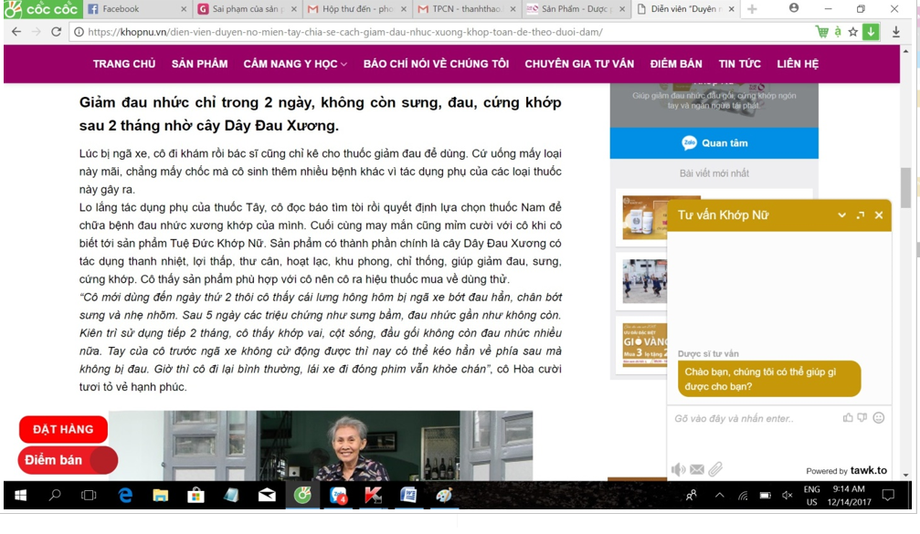Image resolution: width=920 pixels, height=534 pixels.
Task: Click the thumbs down rating icon in chat
Action: click(x=862, y=417)
